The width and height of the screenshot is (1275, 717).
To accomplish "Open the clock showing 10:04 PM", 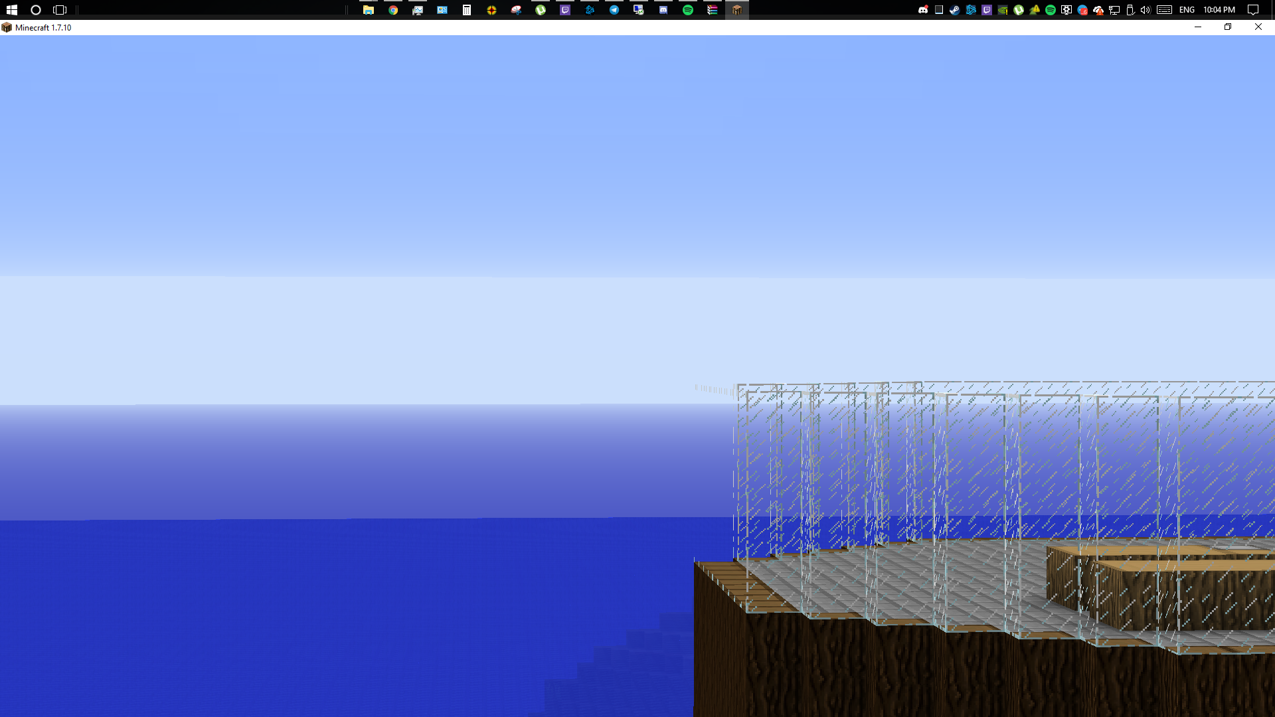I will (1219, 10).
